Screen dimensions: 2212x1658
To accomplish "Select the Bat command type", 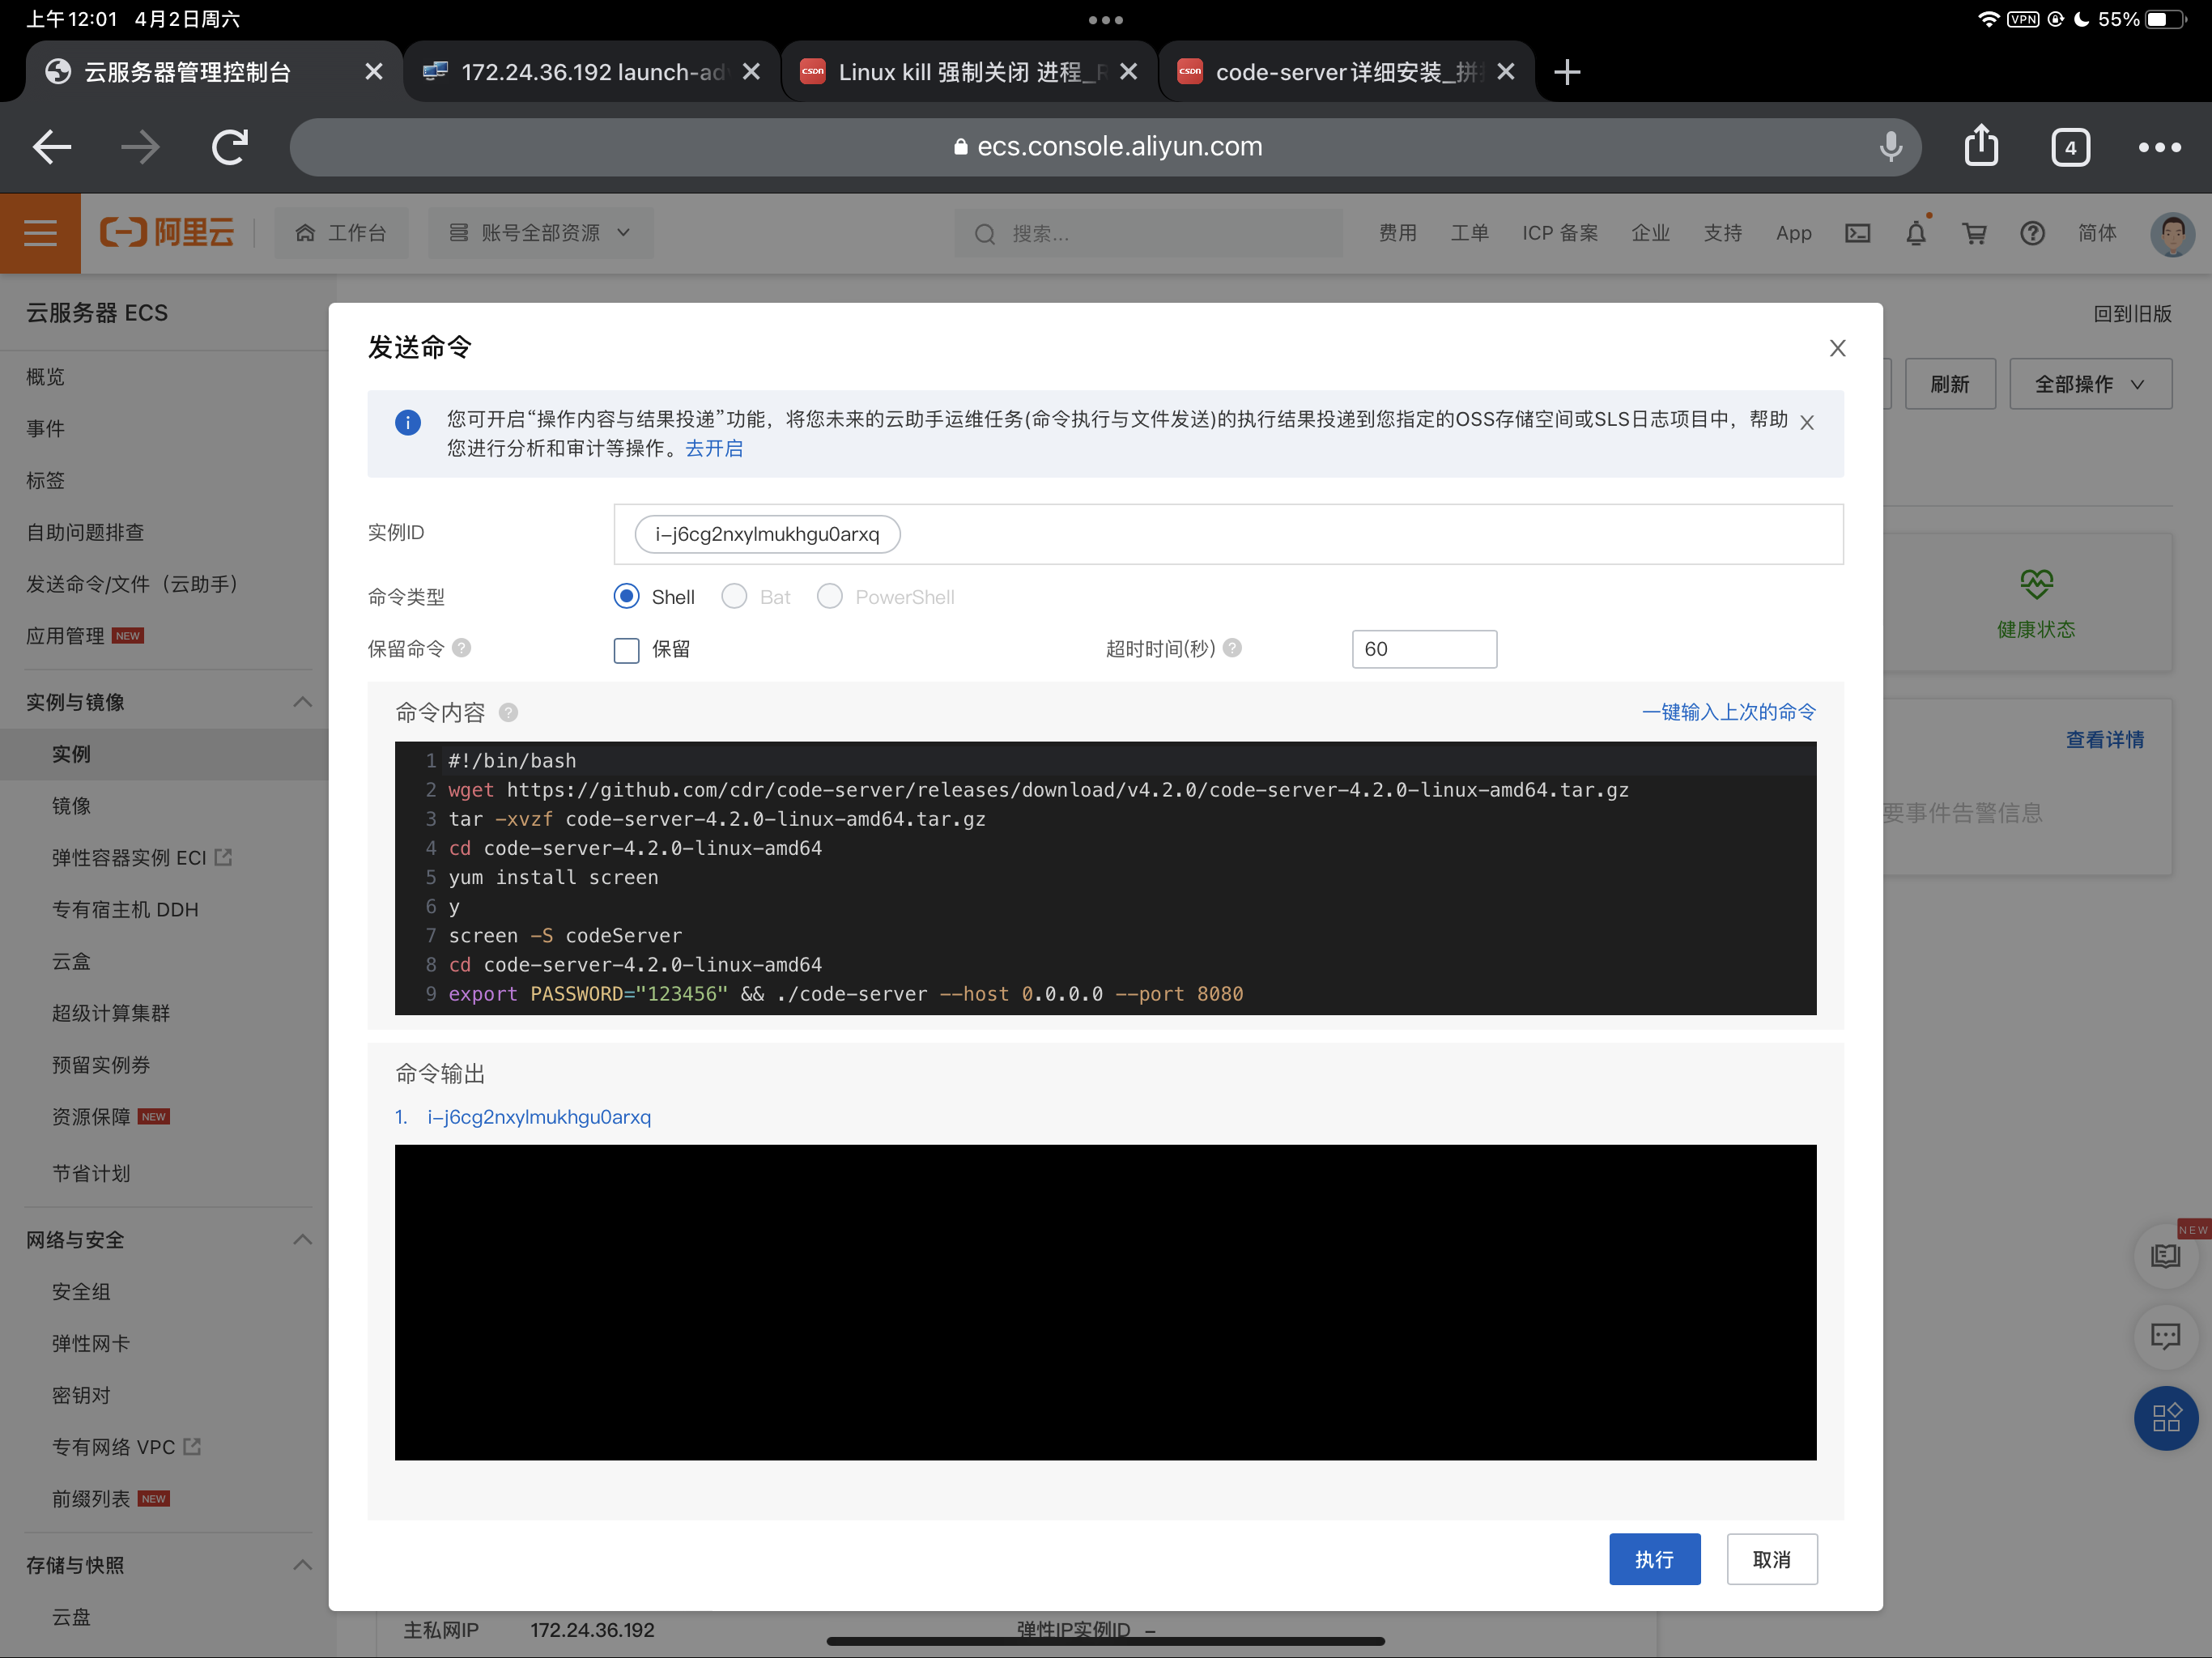I will pyautogui.click(x=734, y=596).
